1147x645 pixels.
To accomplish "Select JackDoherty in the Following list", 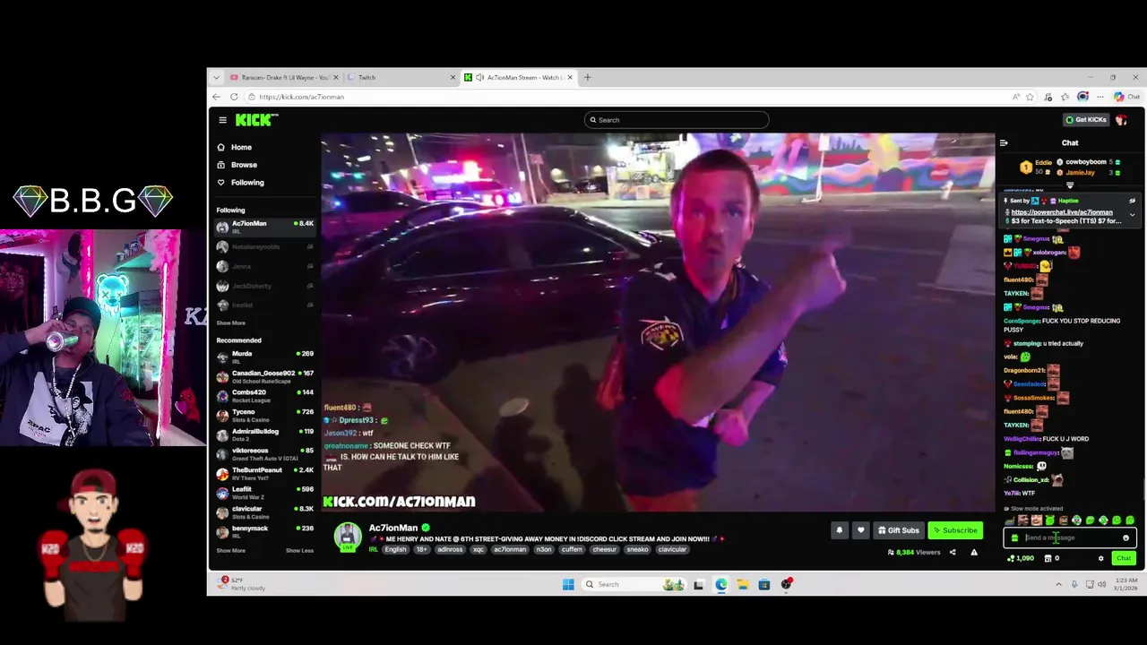I will pyautogui.click(x=265, y=286).
